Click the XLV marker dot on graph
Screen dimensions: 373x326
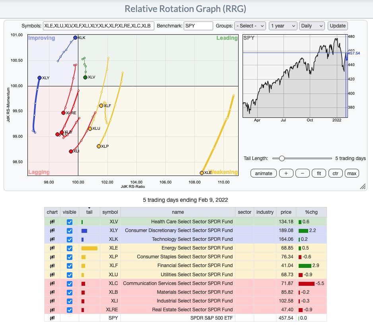coord(85,77)
